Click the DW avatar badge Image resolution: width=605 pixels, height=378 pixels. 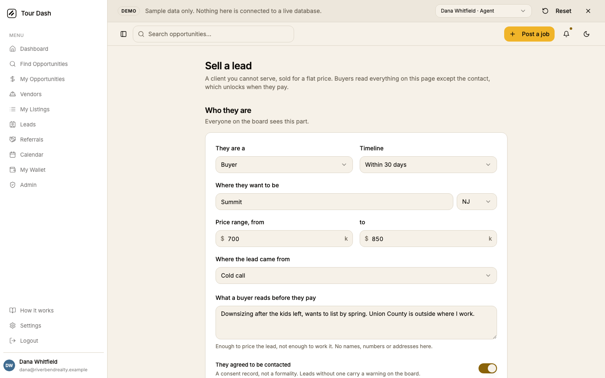coord(9,365)
